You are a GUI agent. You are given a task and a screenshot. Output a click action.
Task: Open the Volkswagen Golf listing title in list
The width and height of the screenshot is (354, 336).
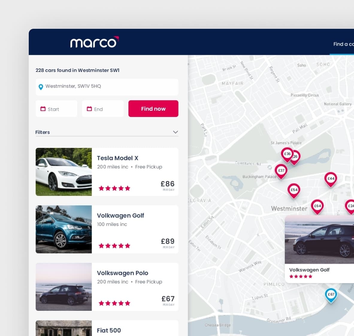tap(121, 216)
